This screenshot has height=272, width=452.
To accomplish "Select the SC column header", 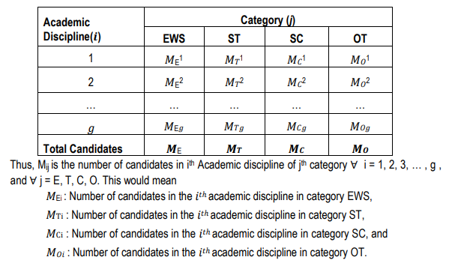I will point(297,37).
